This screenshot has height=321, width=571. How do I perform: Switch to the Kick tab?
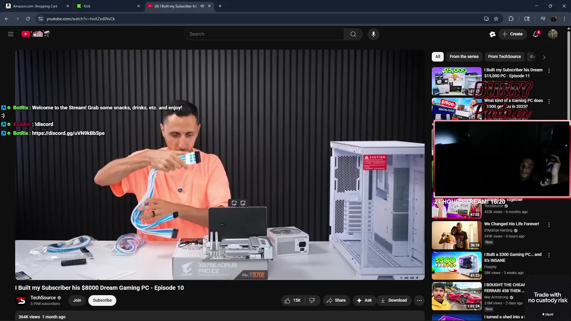[107, 6]
